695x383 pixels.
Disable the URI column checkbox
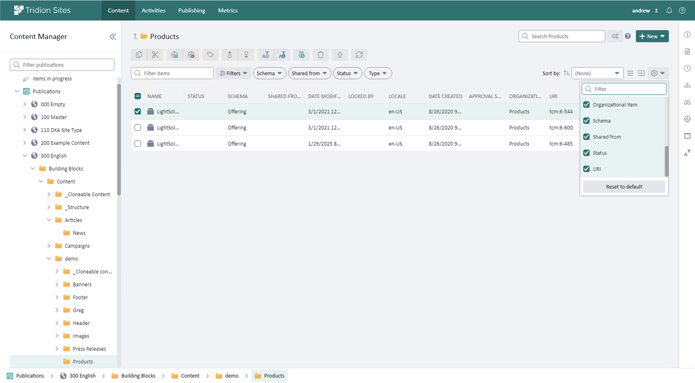(586, 169)
